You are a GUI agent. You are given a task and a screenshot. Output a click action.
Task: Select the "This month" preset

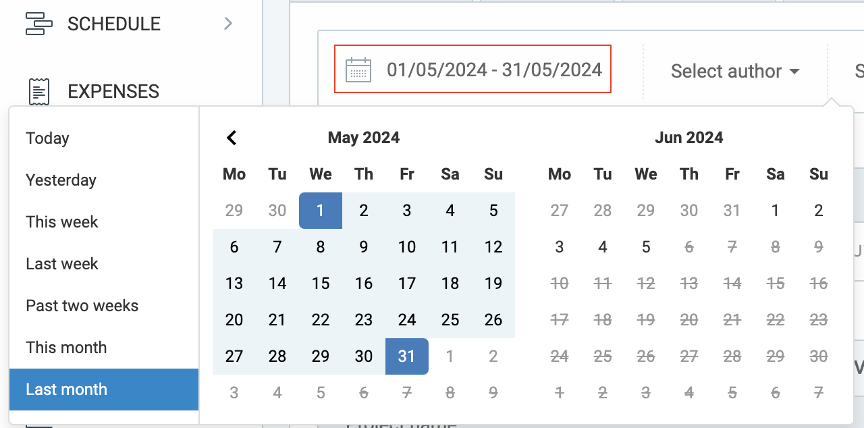point(66,347)
